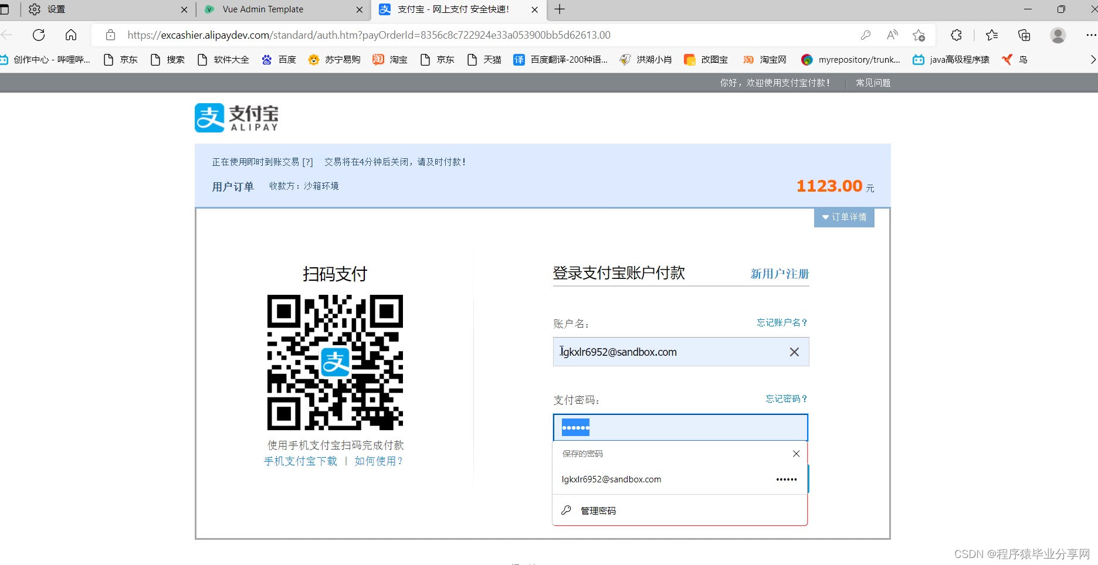Click the browser refresh icon
Screen dimensions: 1098x565
point(39,35)
